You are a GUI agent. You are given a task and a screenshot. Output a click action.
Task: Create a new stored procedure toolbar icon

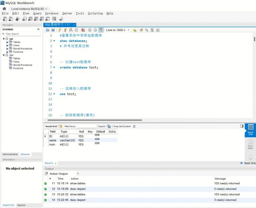[42, 19]
